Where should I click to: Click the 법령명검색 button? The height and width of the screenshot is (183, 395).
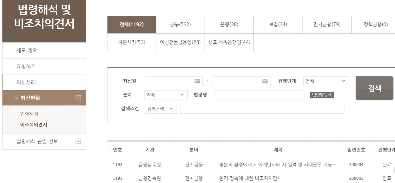[322, 94]
